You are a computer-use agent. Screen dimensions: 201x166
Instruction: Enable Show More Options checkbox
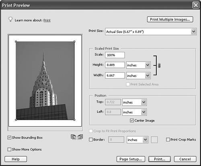coord(9,149)
